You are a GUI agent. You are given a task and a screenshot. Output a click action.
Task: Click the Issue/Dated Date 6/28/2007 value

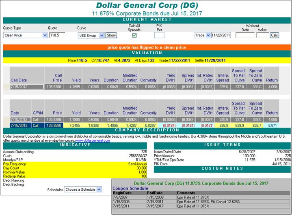point(247,152)
